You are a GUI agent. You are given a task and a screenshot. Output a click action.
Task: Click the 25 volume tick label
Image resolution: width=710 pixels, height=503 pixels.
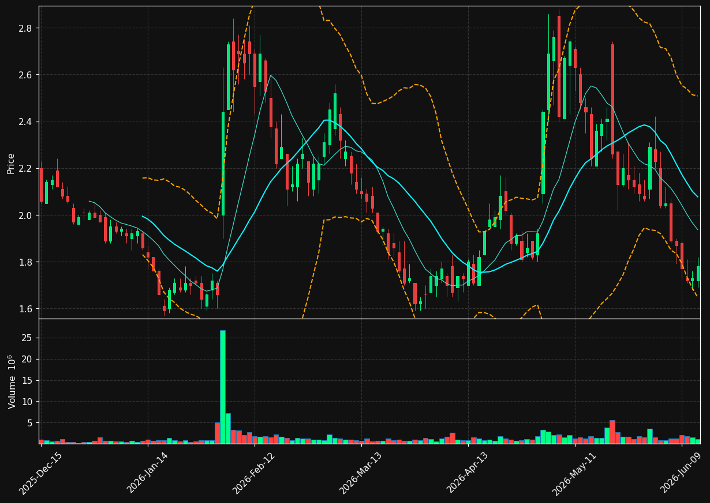click(28, 338)
